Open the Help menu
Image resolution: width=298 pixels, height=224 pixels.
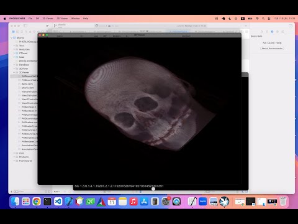click(86, 19)
